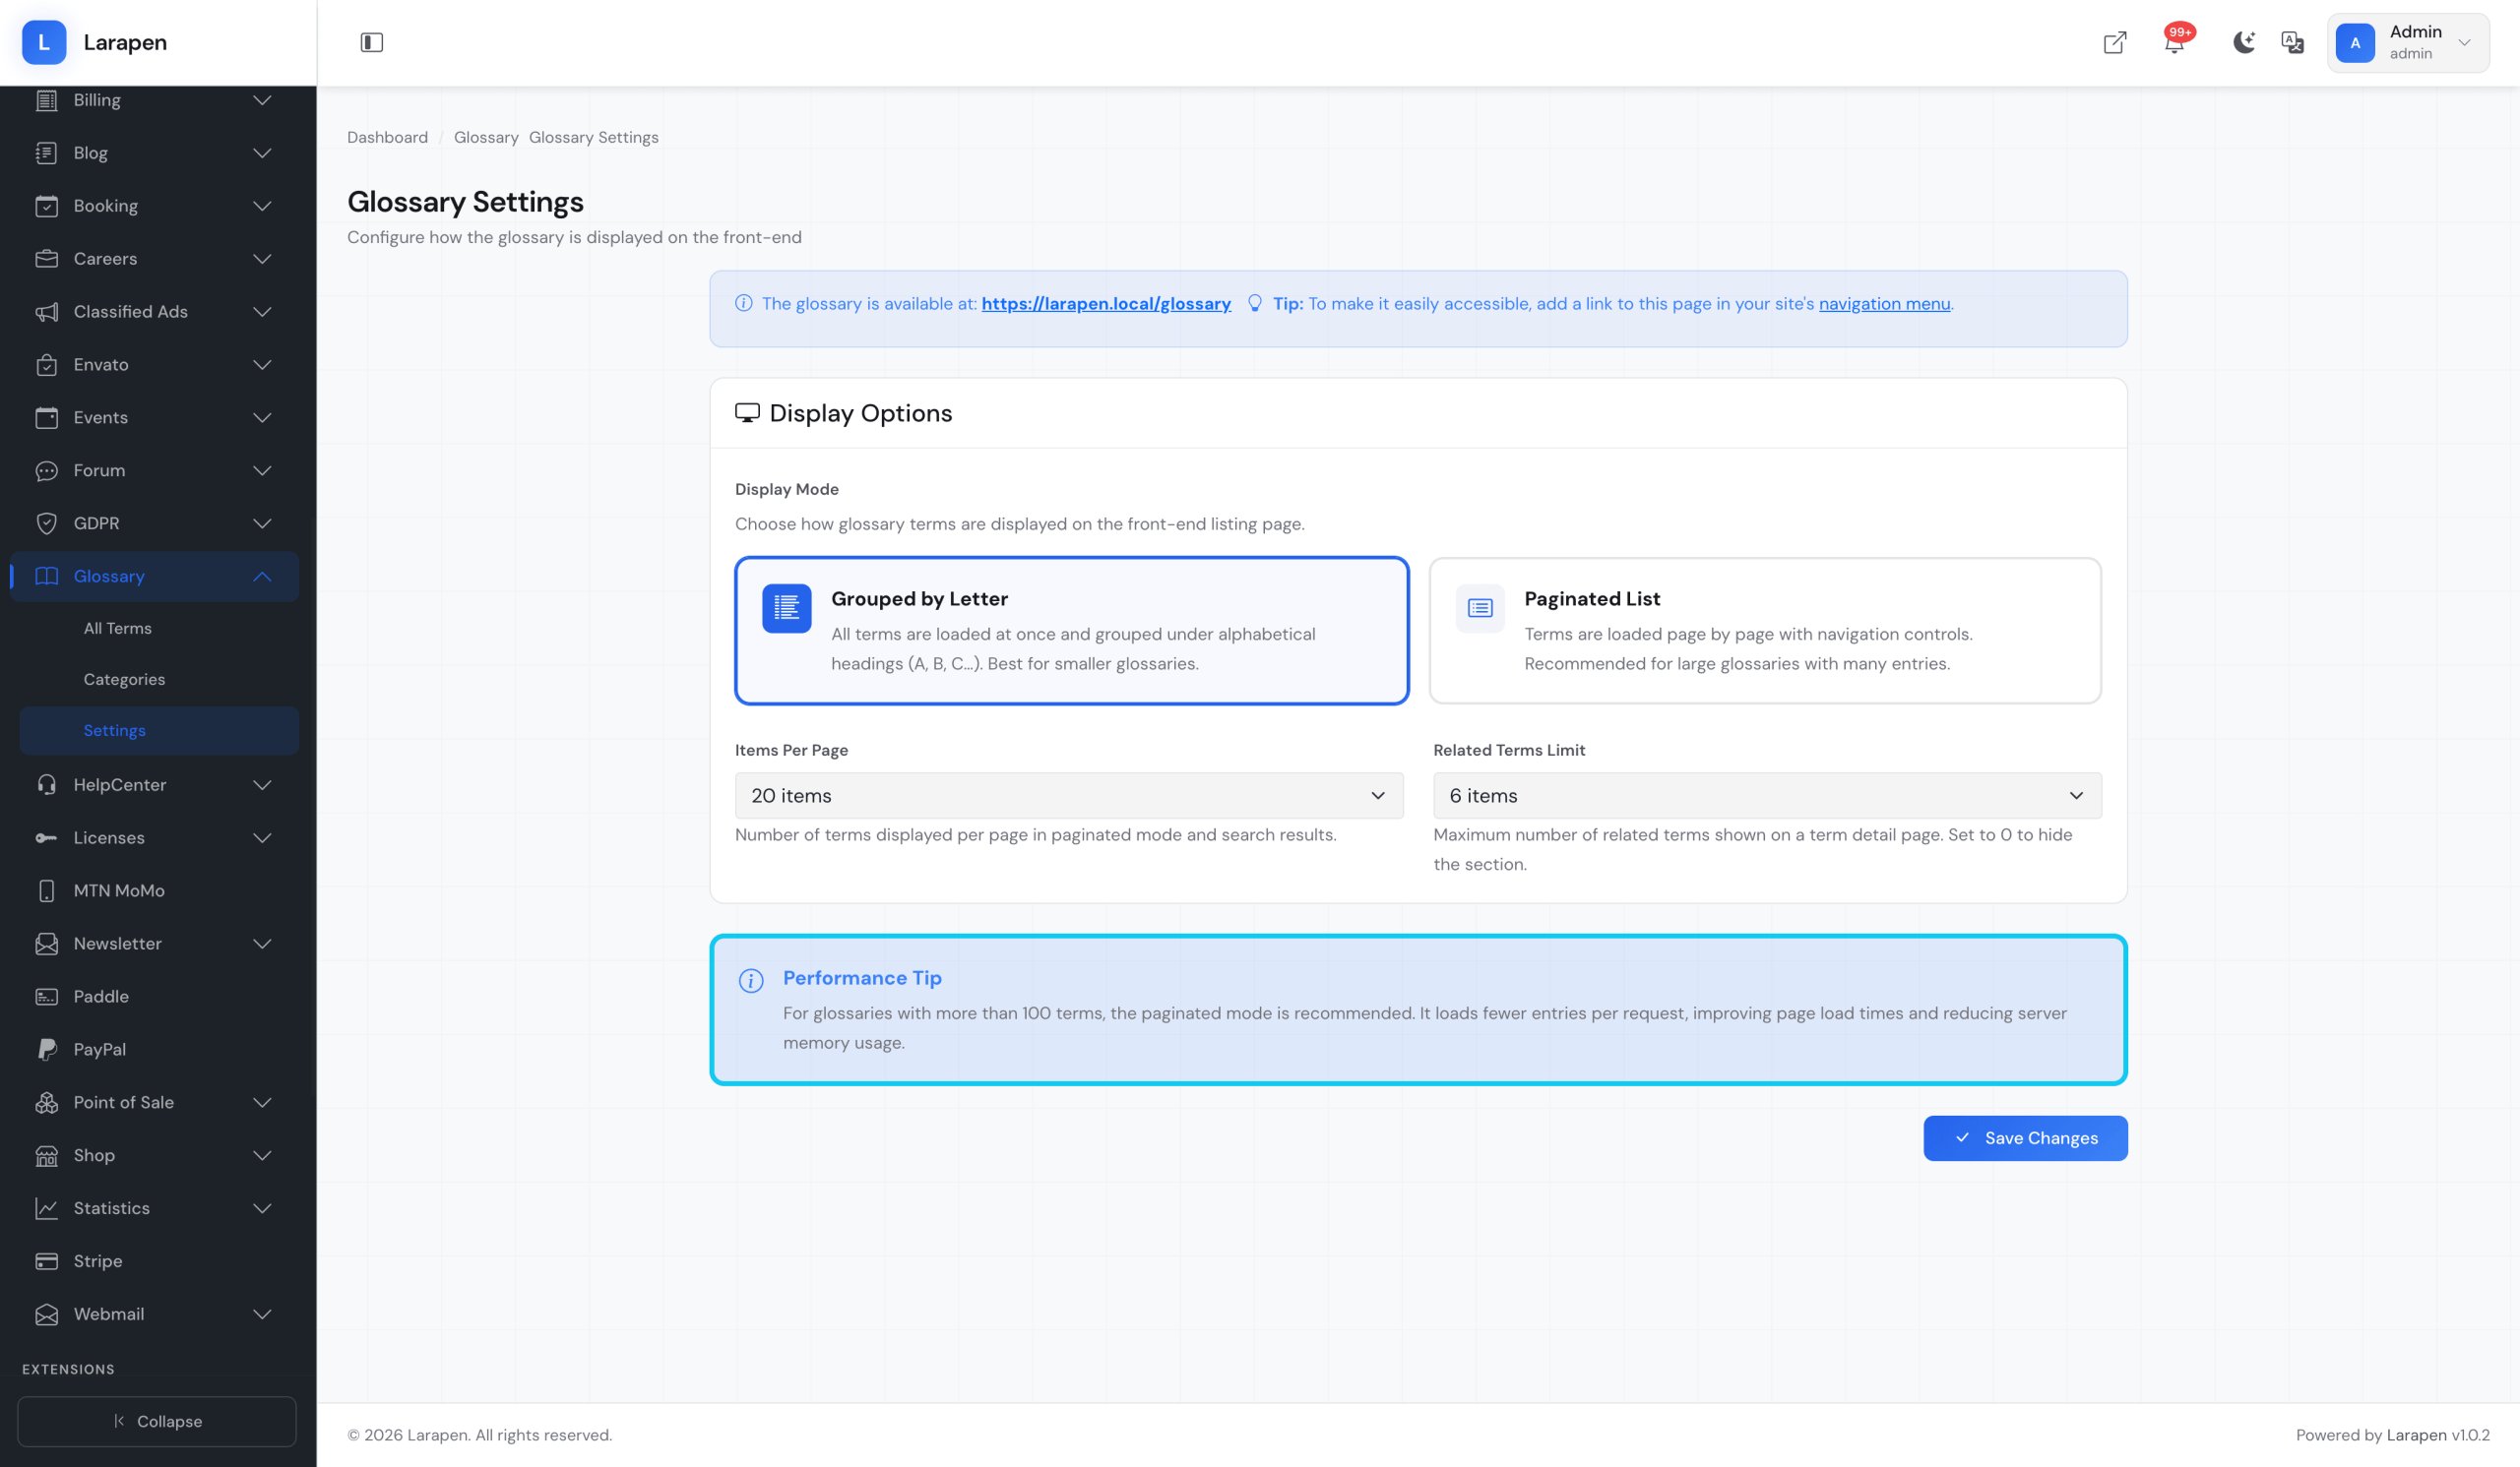Open the larapen.local/glossary link

pos(1105,304)
